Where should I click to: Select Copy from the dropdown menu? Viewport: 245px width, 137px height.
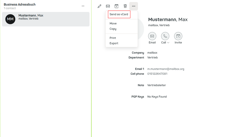(x=113, y=29)
